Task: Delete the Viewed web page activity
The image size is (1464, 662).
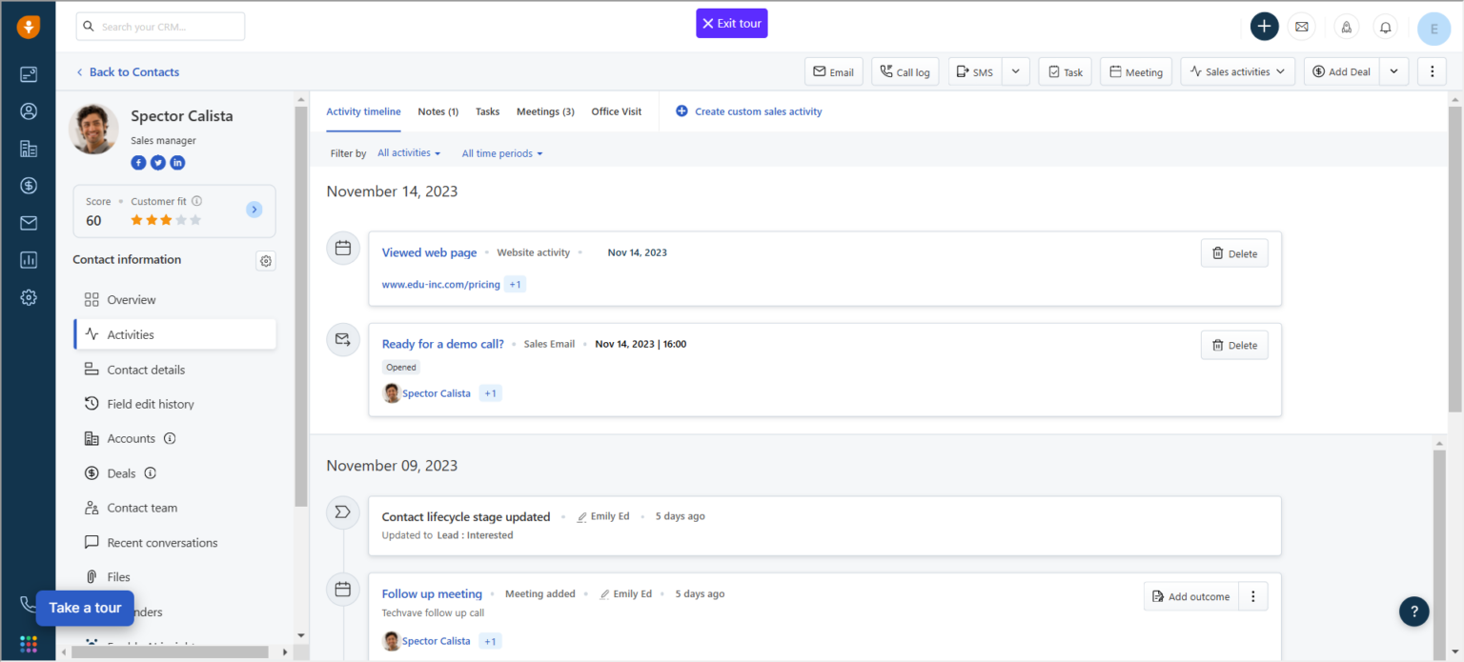Action: (1234, 253)
